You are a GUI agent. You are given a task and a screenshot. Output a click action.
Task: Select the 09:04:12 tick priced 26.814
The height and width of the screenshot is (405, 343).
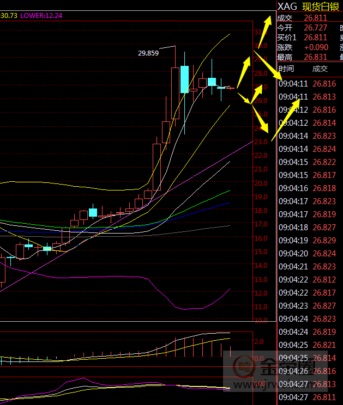pyautogui.click(x=308, y=122)
